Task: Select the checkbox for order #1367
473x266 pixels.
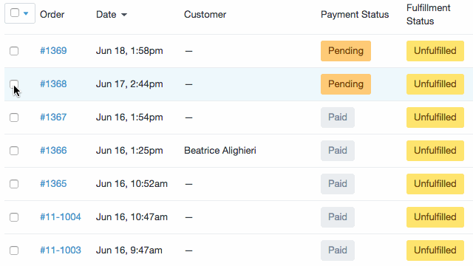Action: [x=14, y=117]
